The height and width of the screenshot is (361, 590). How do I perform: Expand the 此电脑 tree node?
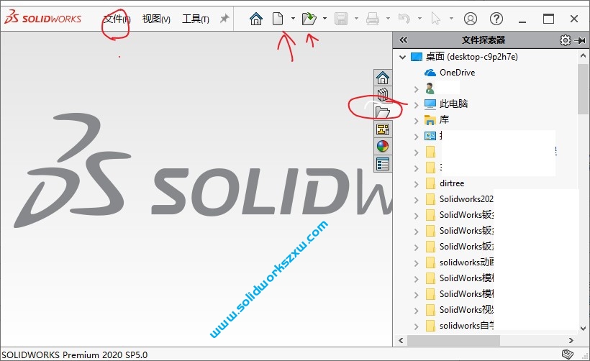[417, 104]
